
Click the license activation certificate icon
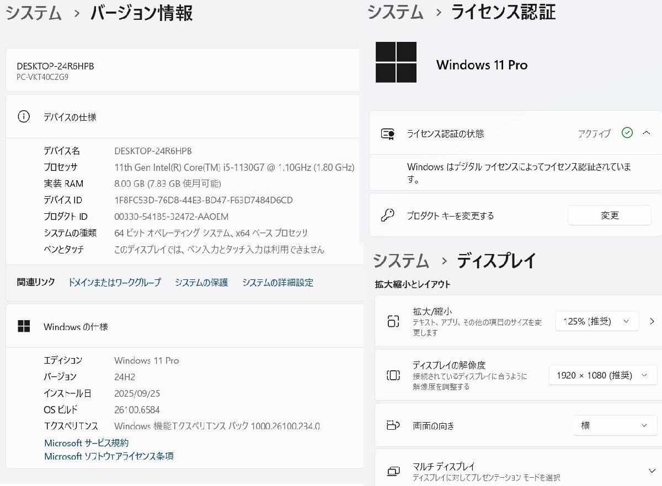click(388, 133)
